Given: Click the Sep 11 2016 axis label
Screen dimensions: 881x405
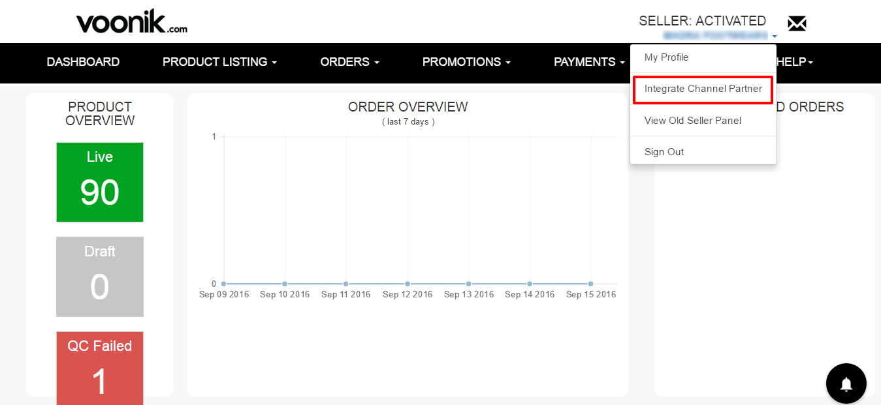Looking at the screenshot, I should pyautogui.click(x=346, y=295).
